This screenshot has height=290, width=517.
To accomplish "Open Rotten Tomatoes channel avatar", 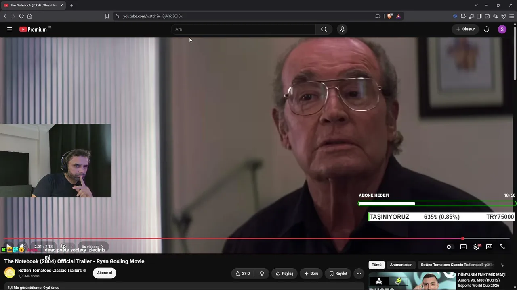I will click(10, 273).
